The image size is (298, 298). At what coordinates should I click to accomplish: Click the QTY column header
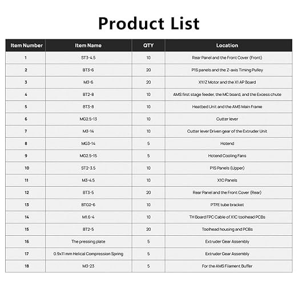point(148,46)
